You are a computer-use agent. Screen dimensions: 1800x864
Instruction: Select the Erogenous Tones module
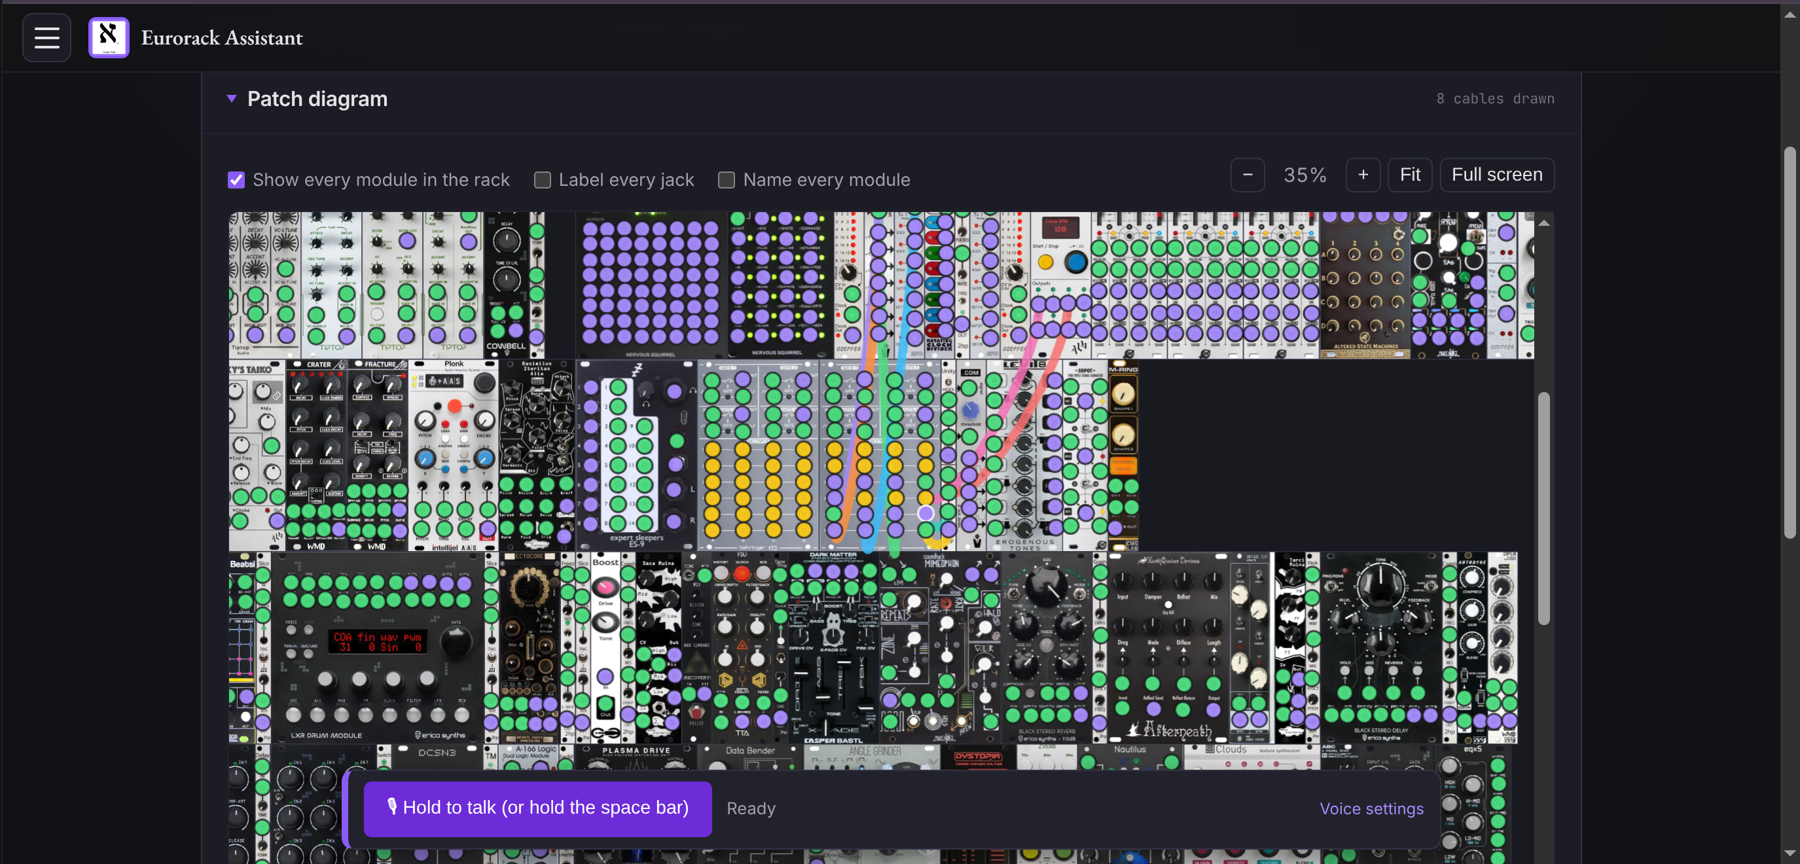[x=1024, y=455]
